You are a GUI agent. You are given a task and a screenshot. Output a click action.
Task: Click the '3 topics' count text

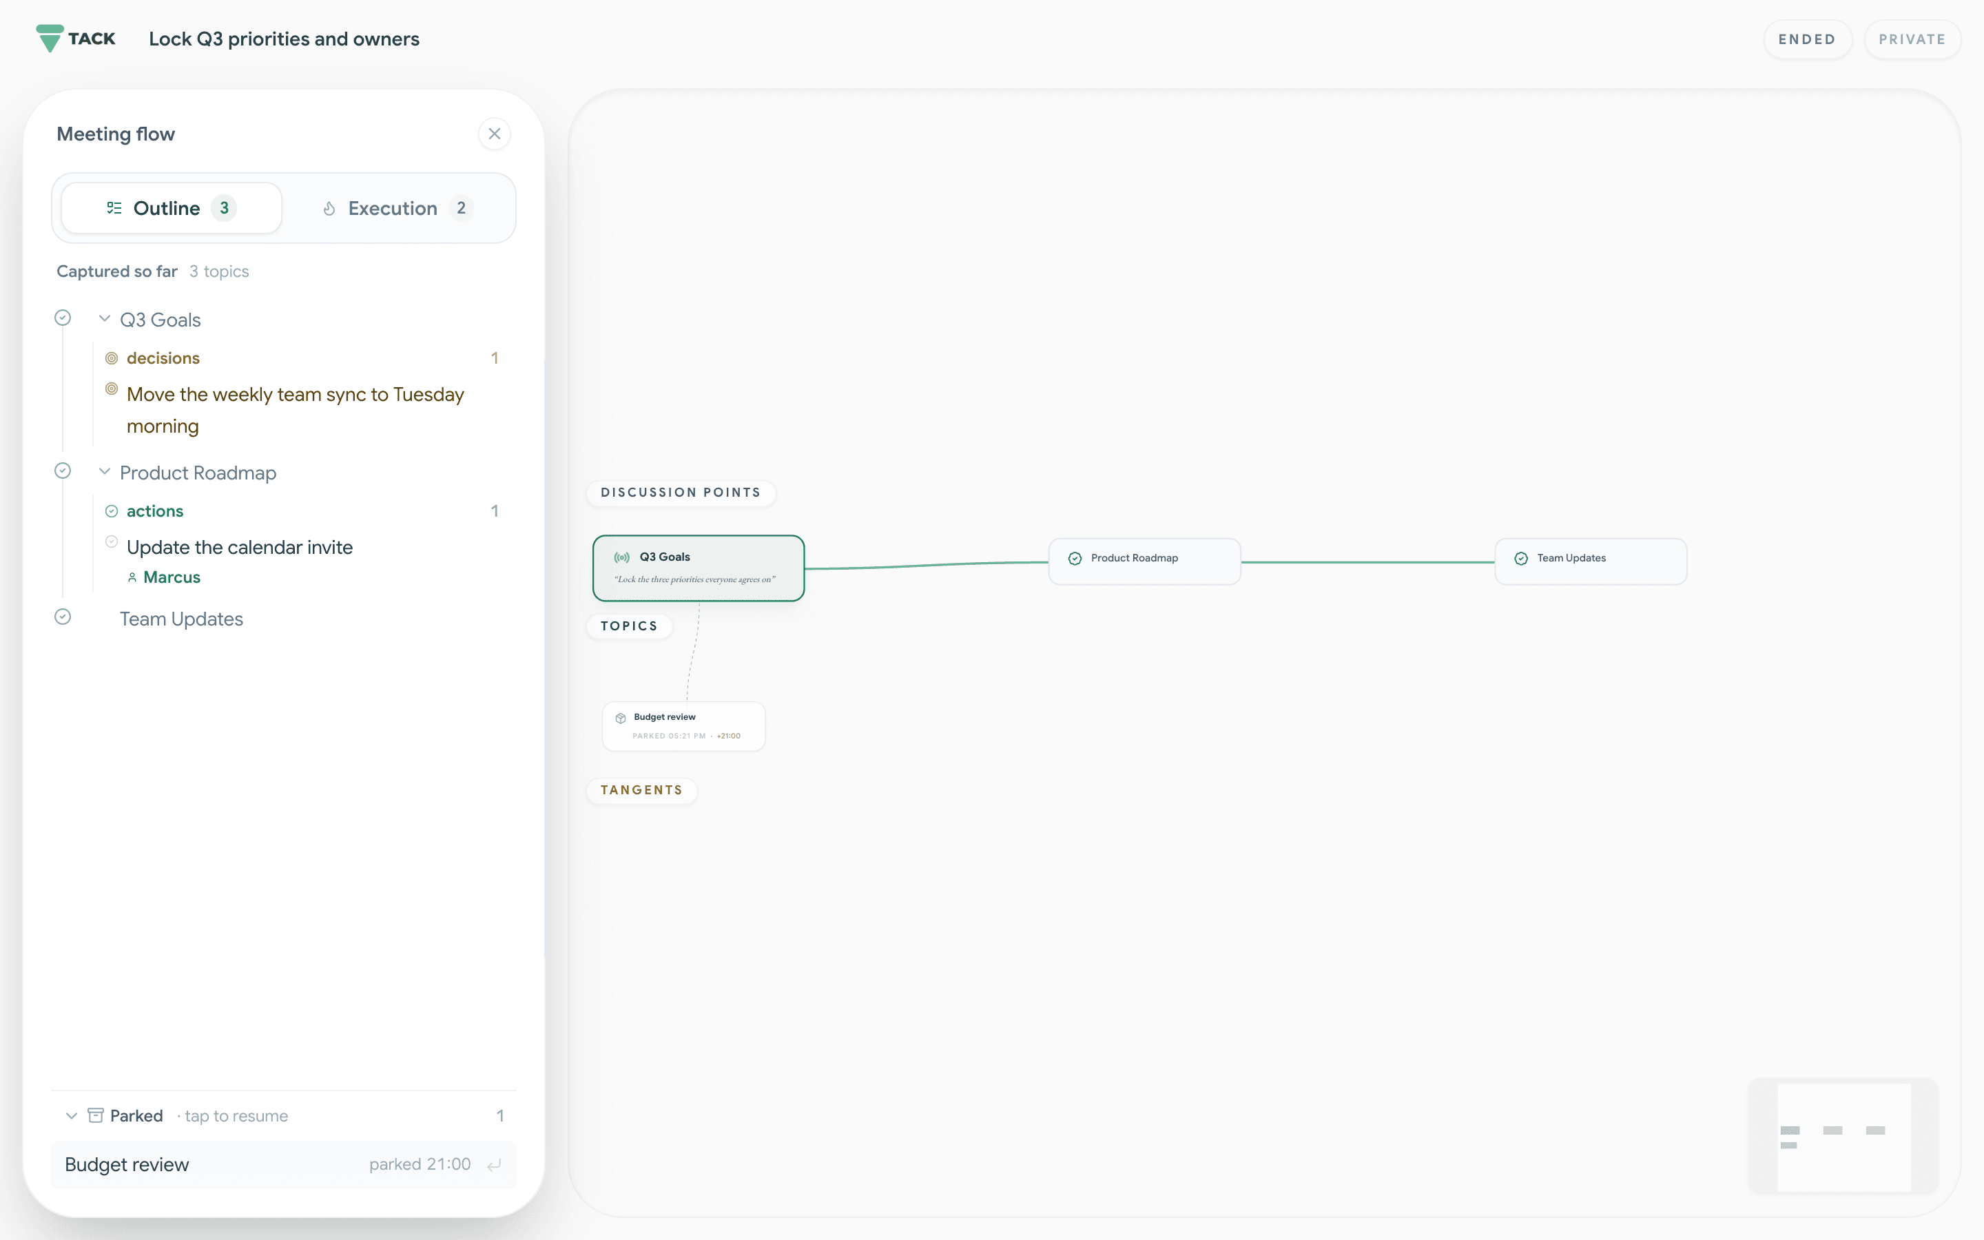point(219,271)
